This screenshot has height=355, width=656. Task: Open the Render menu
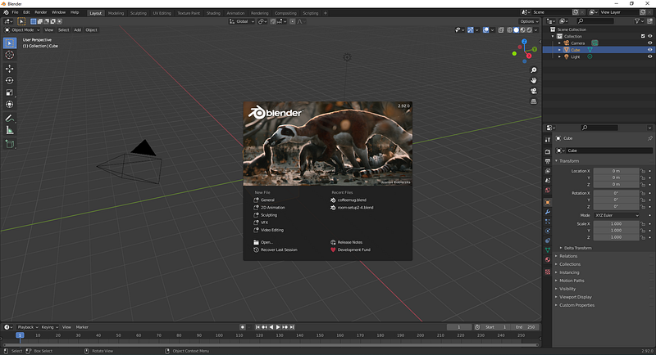pos(40,12)
